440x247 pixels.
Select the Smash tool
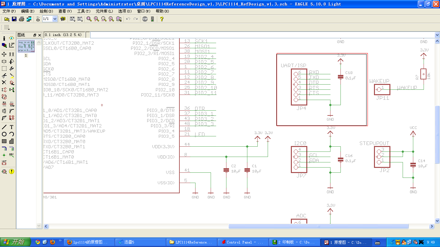click(x=4, y=111)
